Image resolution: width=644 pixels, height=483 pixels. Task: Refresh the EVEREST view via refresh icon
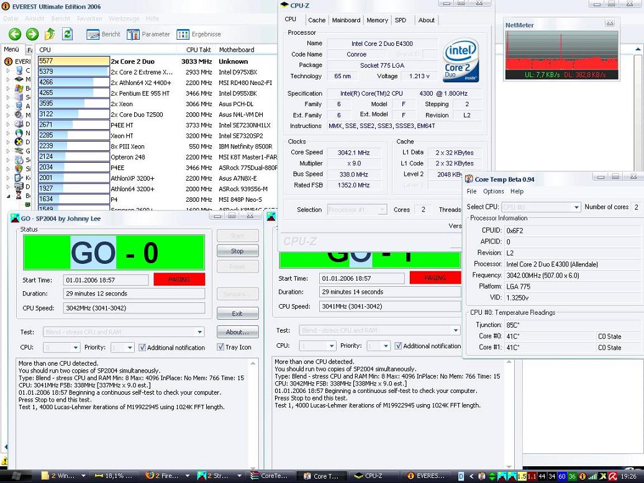(67, 34)
